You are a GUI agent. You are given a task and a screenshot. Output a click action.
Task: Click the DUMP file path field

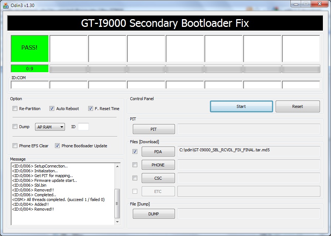click(249, 214)
